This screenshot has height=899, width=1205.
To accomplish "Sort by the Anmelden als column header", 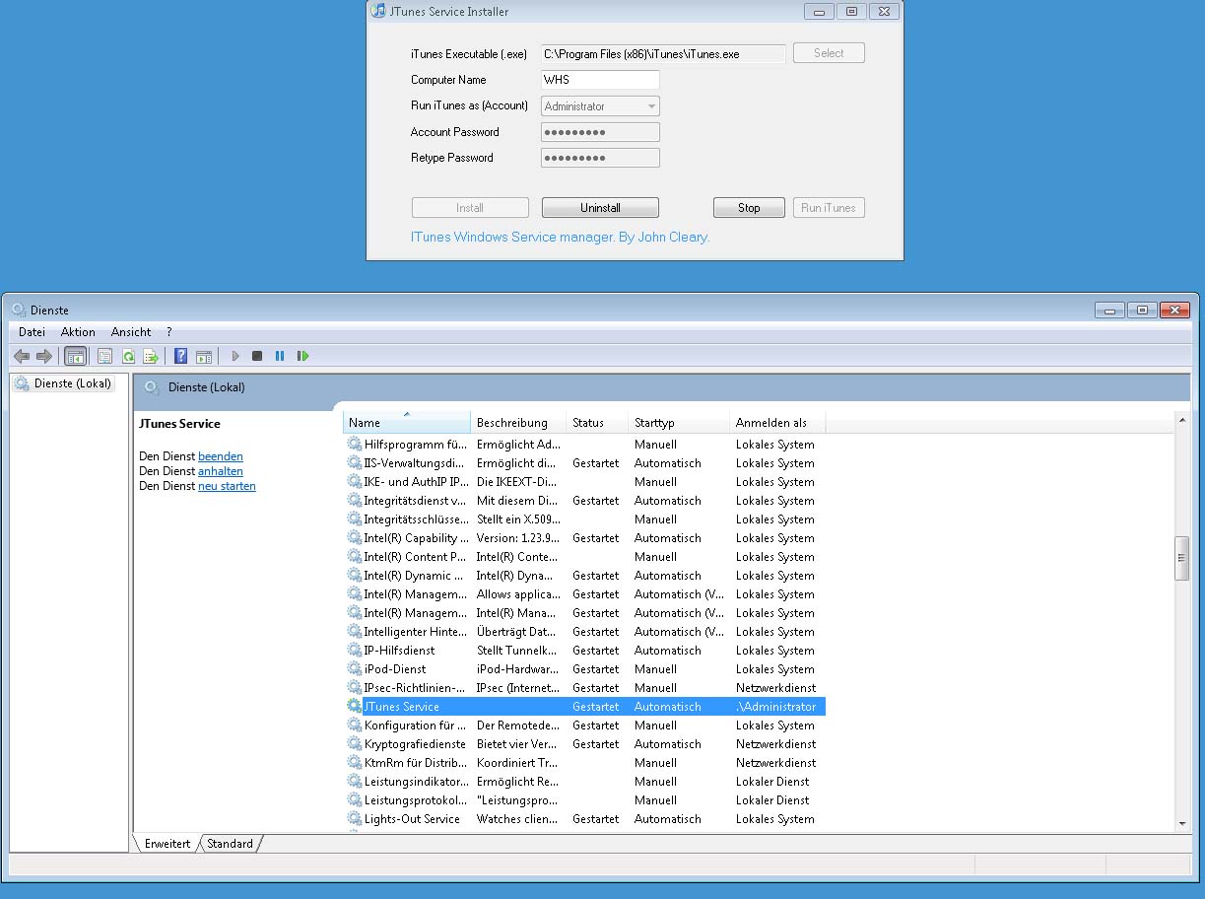I will [x=777, y=422].
